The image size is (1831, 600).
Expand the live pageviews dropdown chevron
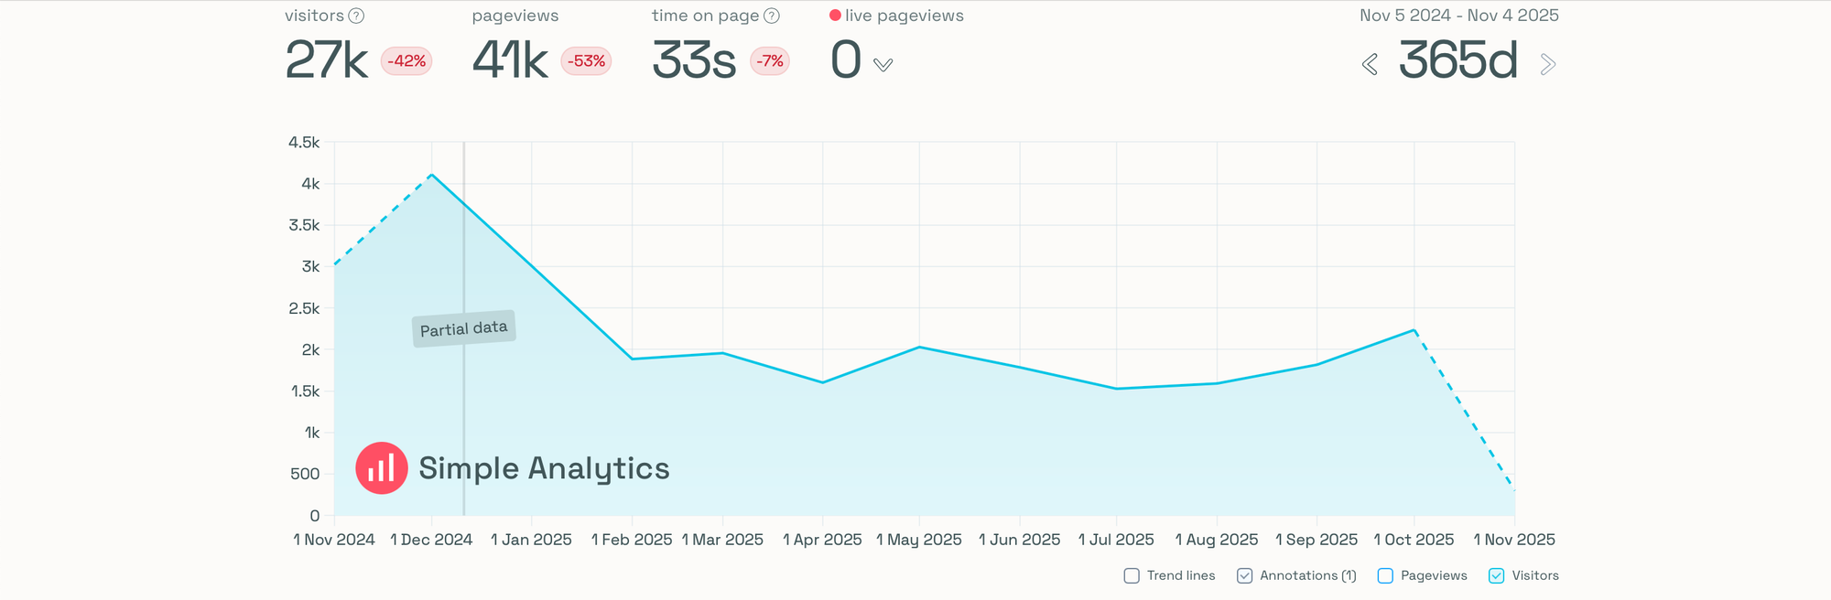[x=883, y=65]
